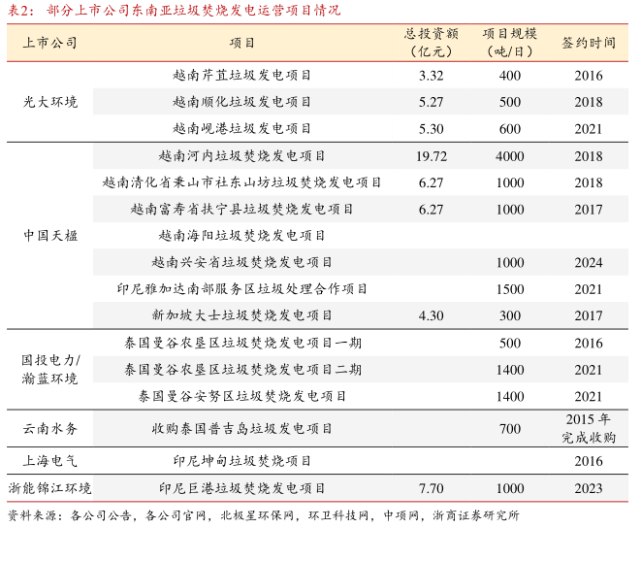641x561 pixels.
Task: Select the signing year 2023
Action: 589,488
